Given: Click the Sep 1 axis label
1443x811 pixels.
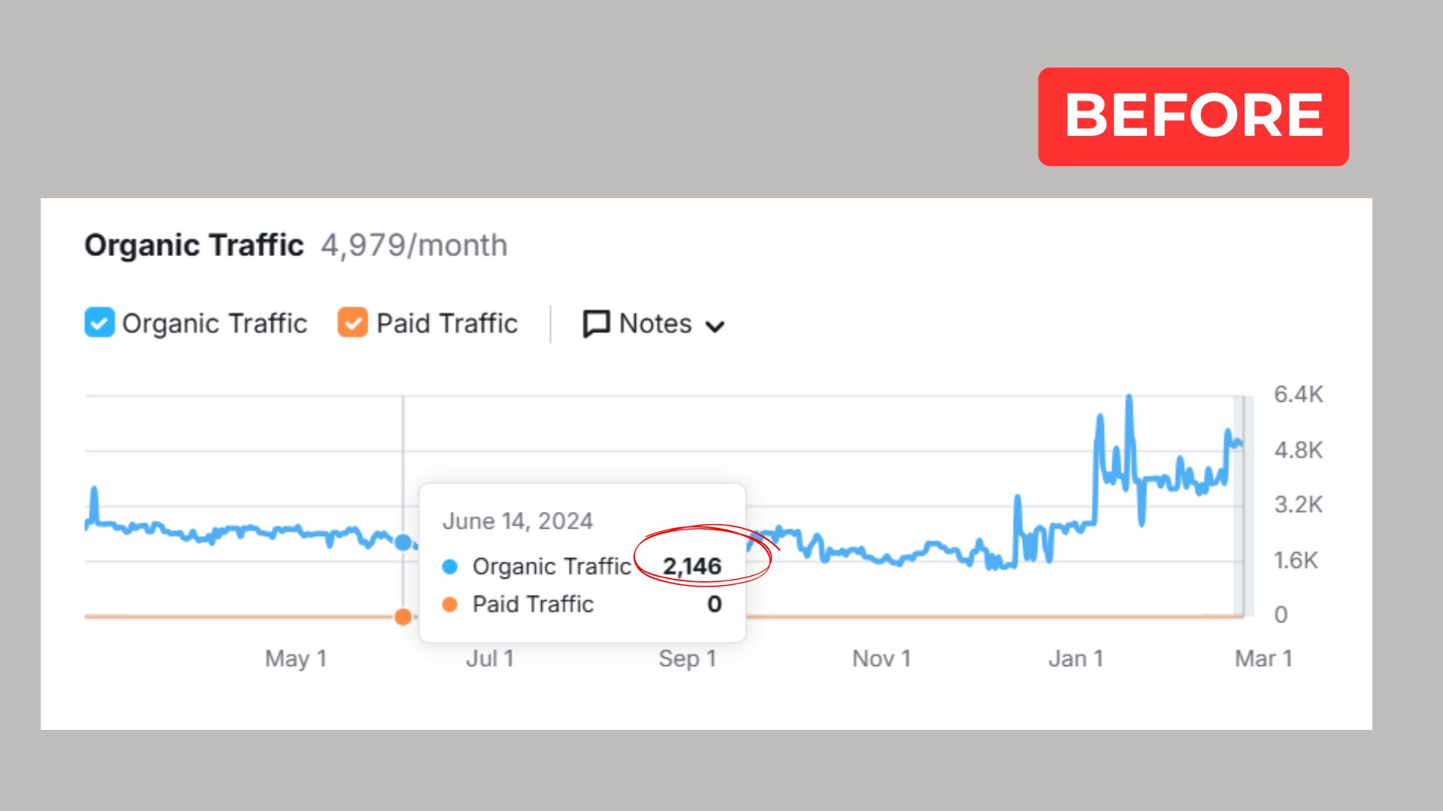Looking at the screenshot, I should (688, 659).
